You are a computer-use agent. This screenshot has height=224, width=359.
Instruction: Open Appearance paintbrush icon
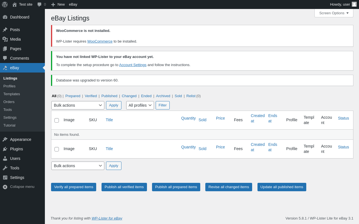pyautogui.click(x=5, y=139)
